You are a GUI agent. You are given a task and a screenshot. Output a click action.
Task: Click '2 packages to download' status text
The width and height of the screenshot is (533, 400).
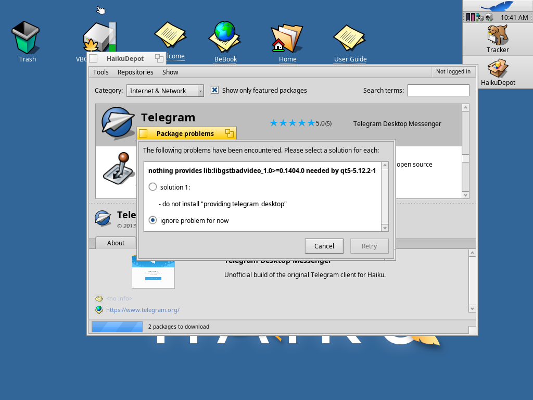pyautogui.click(x=179, y=327)
